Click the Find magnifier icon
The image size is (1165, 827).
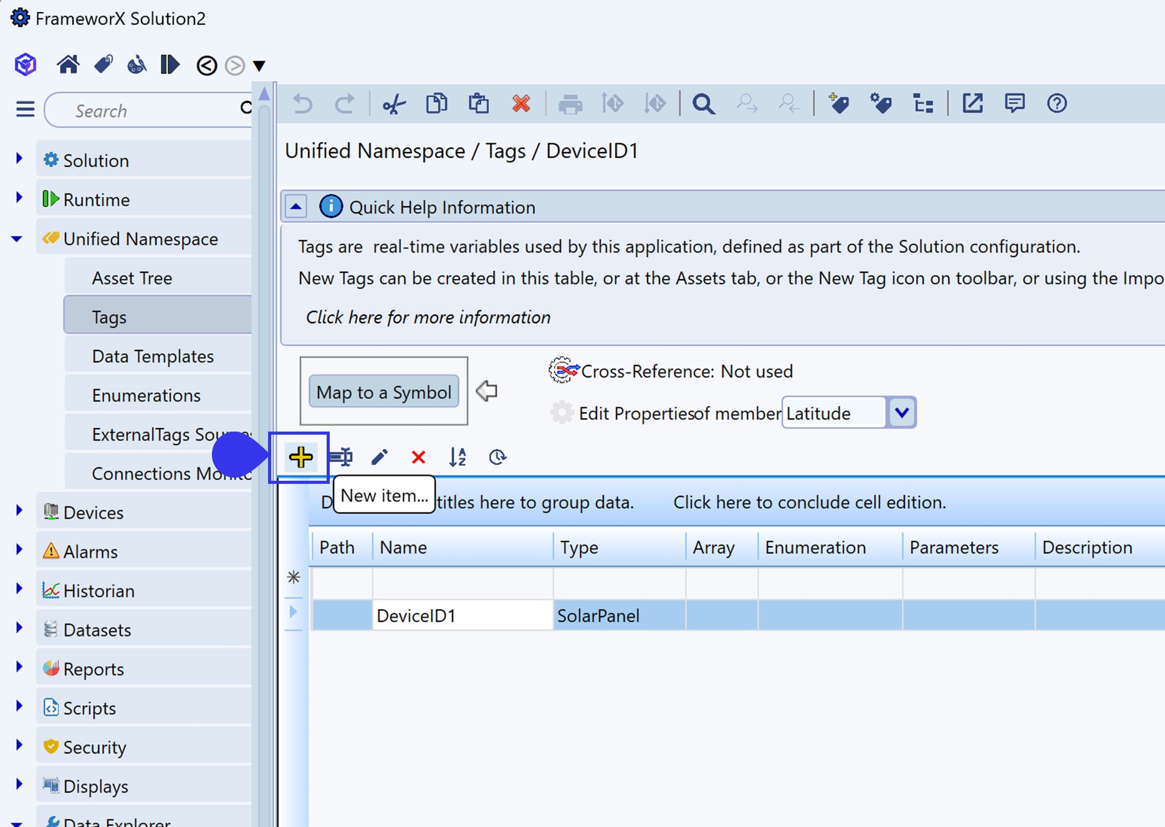tap(704, 103)
